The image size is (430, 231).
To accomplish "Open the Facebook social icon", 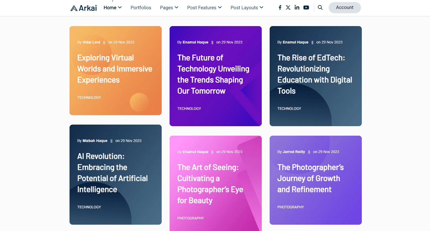I will pyautogui.click(x=280, y=7).
